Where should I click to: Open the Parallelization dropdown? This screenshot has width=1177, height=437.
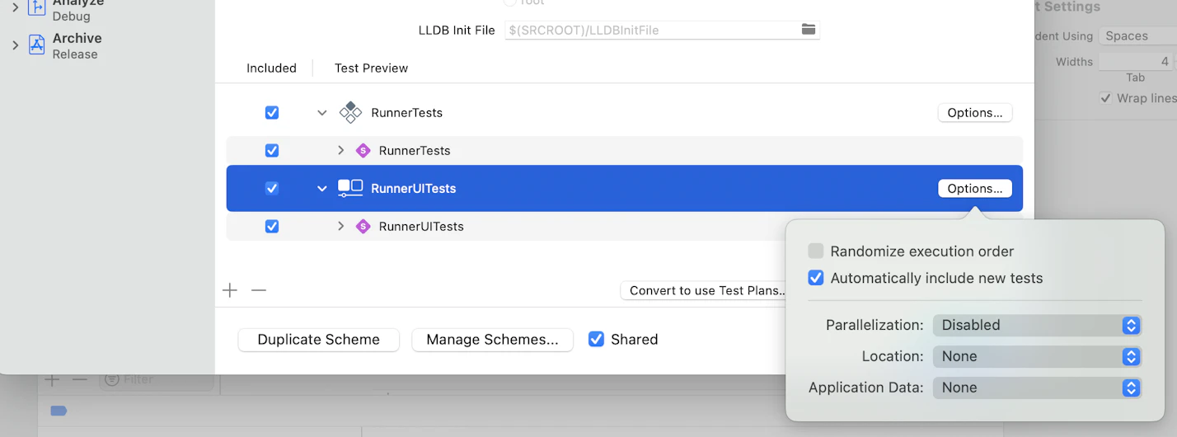[1037, 326]
